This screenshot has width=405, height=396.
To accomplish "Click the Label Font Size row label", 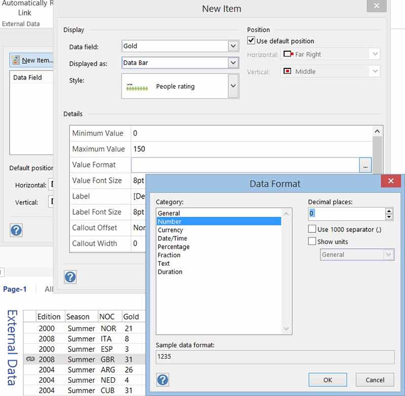I will (97, 212).
